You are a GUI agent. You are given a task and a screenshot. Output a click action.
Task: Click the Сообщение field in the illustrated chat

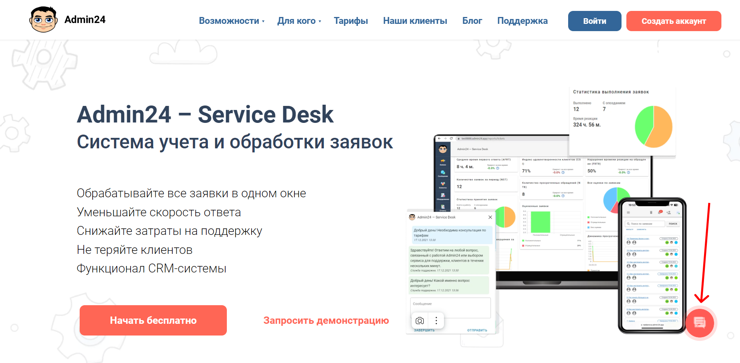(450, 308)
